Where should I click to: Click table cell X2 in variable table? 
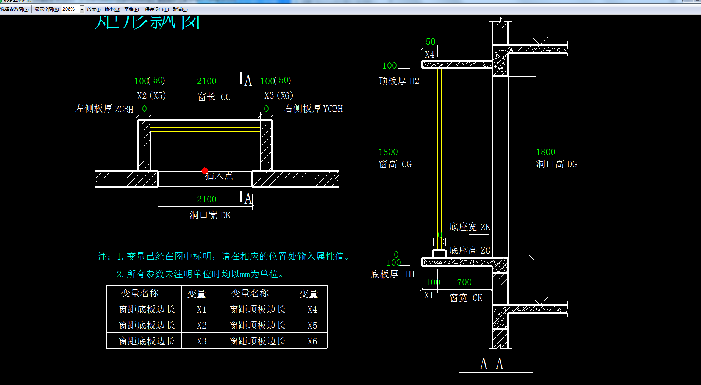201,326
